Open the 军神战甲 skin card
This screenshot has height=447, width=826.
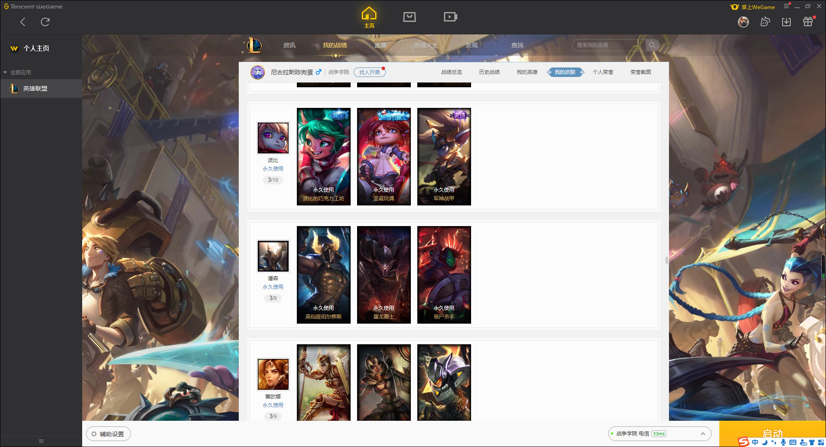[x=444, y=156]
